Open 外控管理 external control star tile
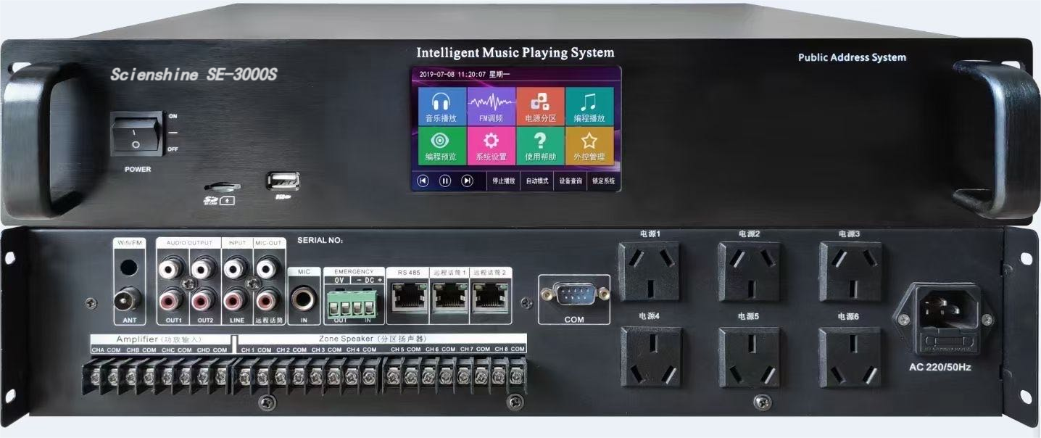Screen dimensions: 1041x438 pyautogui.click(x=589, y=145)
